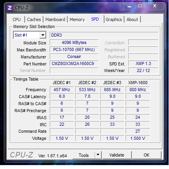Expand the Tools button dropdown arrow
169x169 pixels.
click(x=98, y=155)
